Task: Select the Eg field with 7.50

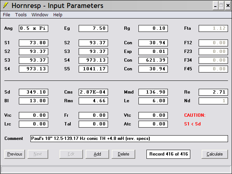Action: pyautogui.click(x=94, y=28)
